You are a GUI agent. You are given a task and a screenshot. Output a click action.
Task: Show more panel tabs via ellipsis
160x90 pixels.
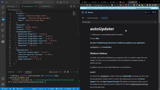[35, 72]
